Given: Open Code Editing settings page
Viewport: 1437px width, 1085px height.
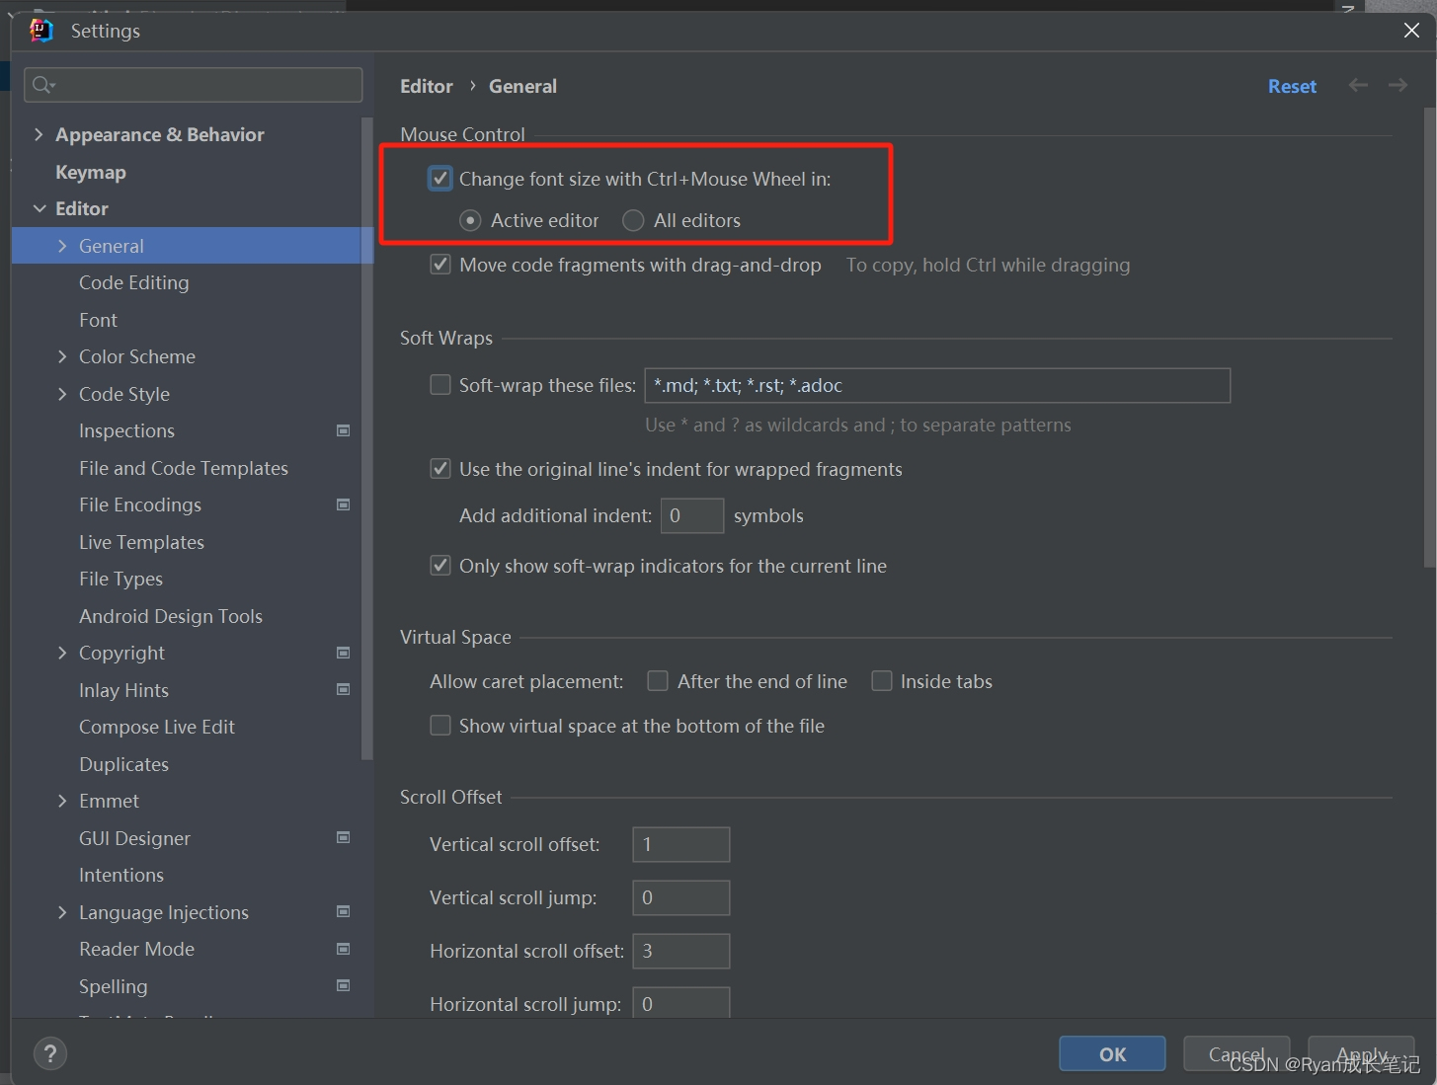Looking at the screenshot, I should 133,282.
